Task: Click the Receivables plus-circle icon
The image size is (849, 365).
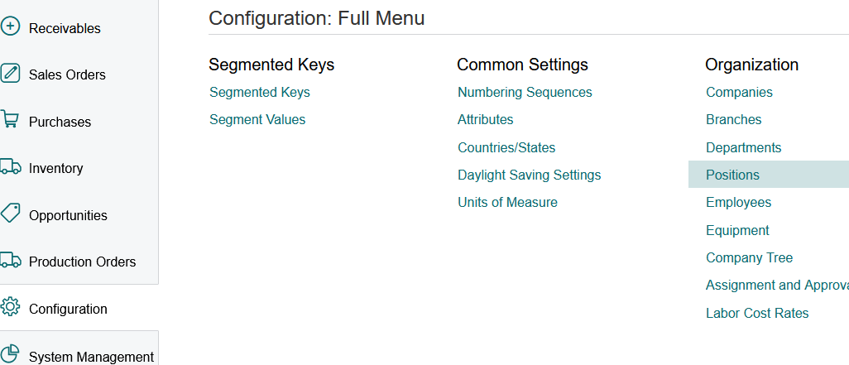Action: click(x=10, y=26)
